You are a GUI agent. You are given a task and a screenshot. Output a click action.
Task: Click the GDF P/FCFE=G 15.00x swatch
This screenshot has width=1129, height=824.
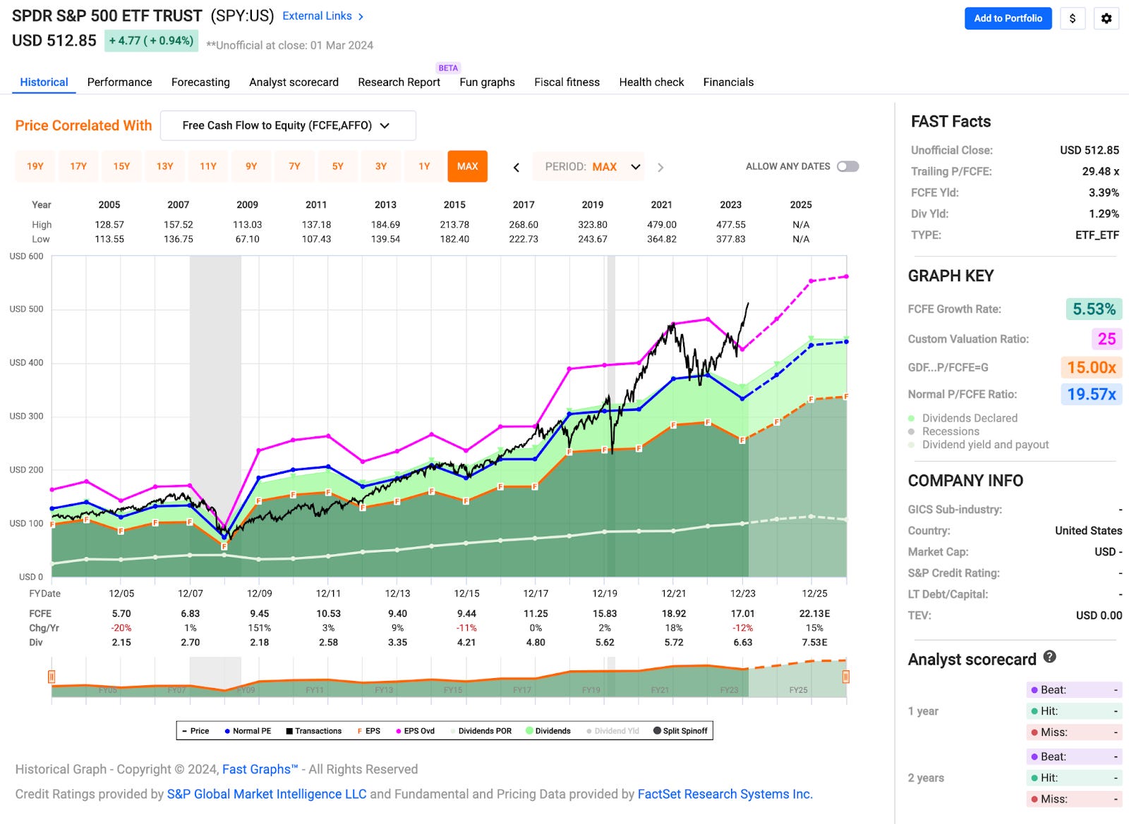(x=1091, y=367)
